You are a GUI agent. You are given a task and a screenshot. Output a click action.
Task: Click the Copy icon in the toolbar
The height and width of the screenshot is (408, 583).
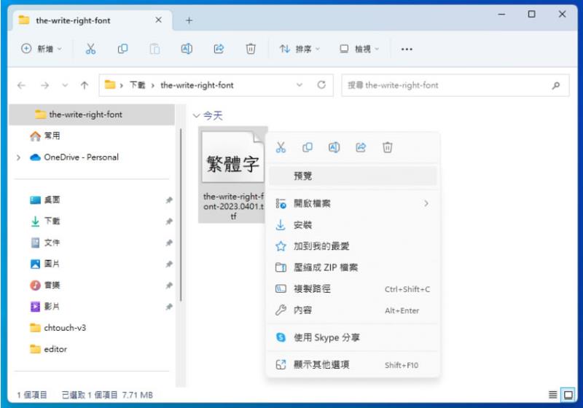tap(122, 49)
